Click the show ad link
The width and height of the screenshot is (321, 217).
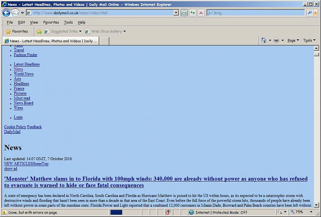pyautogui.click(x=10, y=169)
